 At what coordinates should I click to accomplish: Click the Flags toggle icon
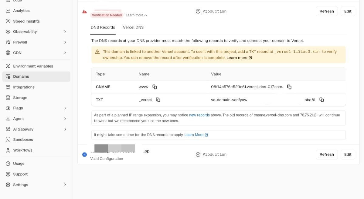[8, 108]
